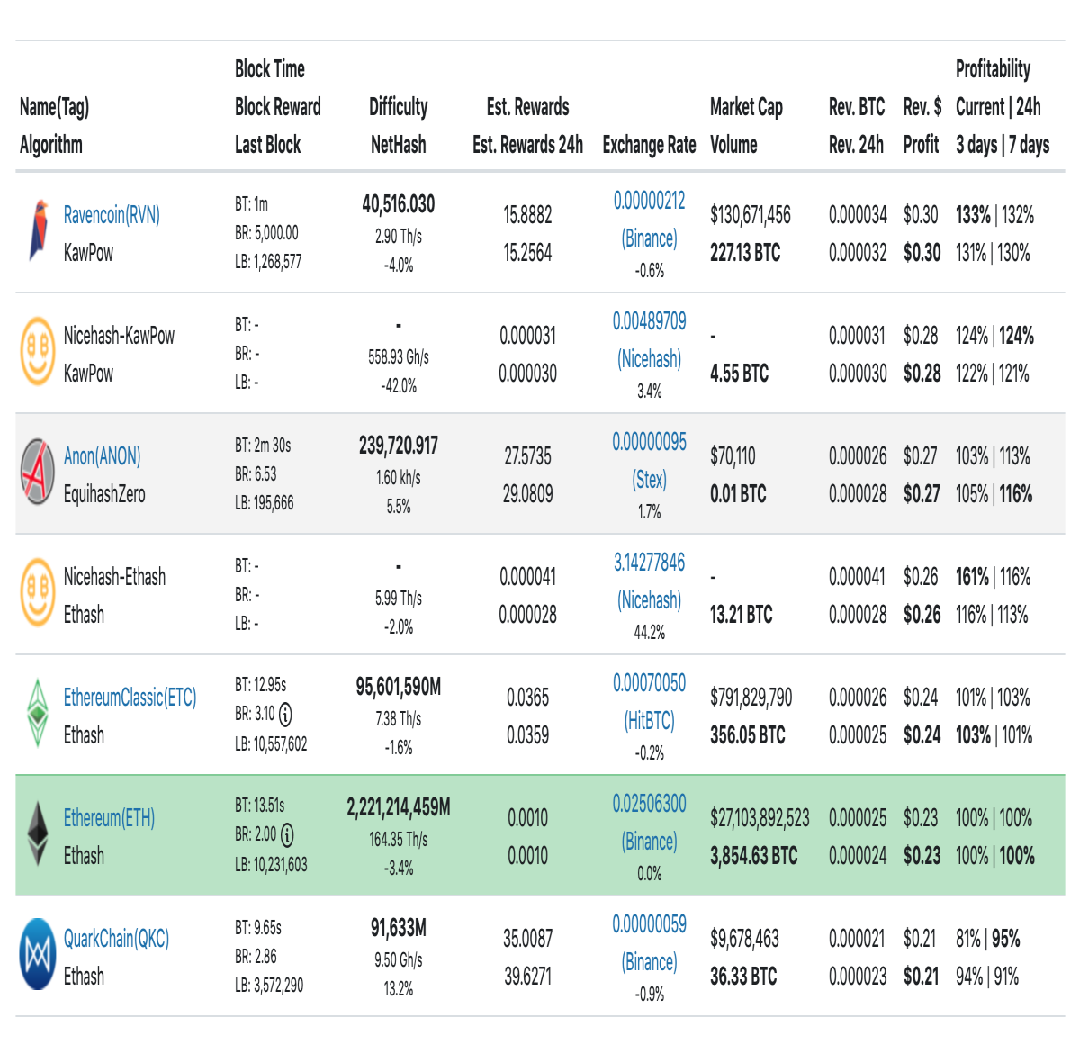Click Nicehash exchange rate 3.14277846 link
Image resolution: width=1080 pixels, height=1044 pixels.
click(x=649, y=581)
